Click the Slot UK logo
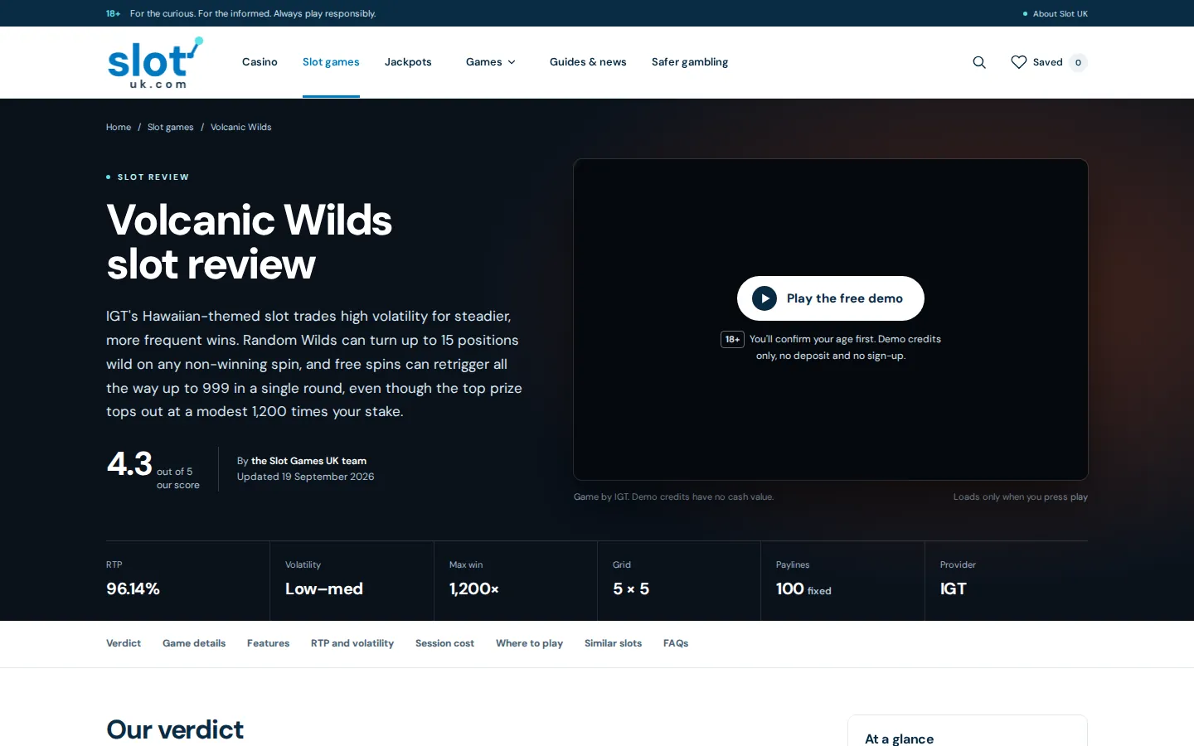Screen dimensions: 1194x746 pos(155,62)
